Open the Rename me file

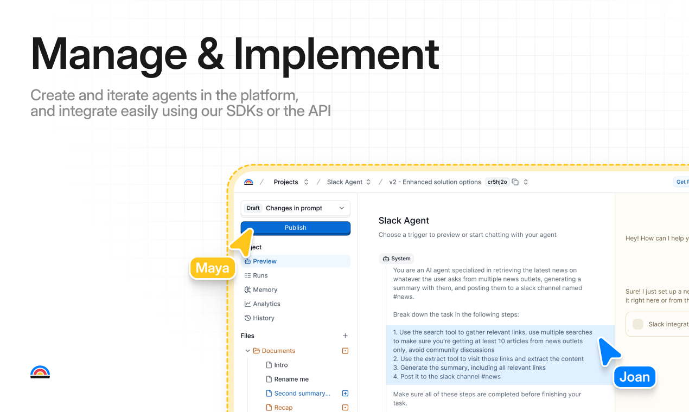point(291,379)
